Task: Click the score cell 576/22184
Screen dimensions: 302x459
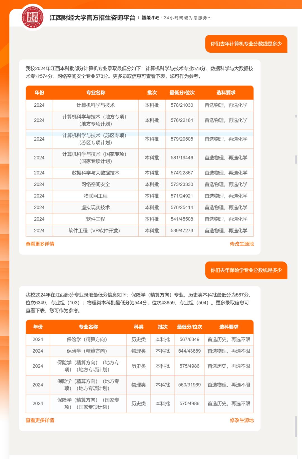Action: coord(182,120)
